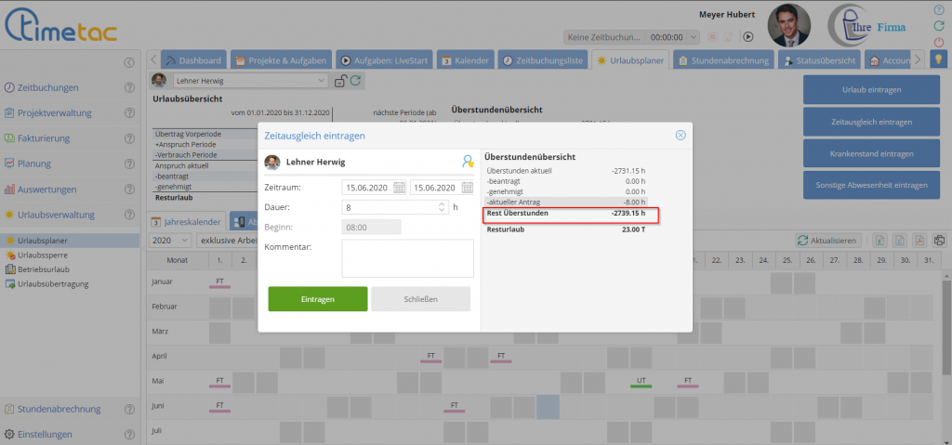Open help question mark at top right
The height and width of the screenshot is (445, 952).
(938, 10)
